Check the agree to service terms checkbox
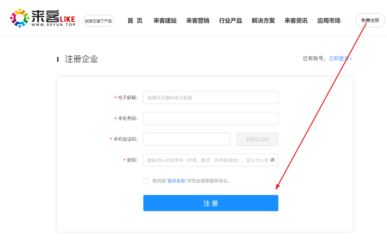 (146, 181)
